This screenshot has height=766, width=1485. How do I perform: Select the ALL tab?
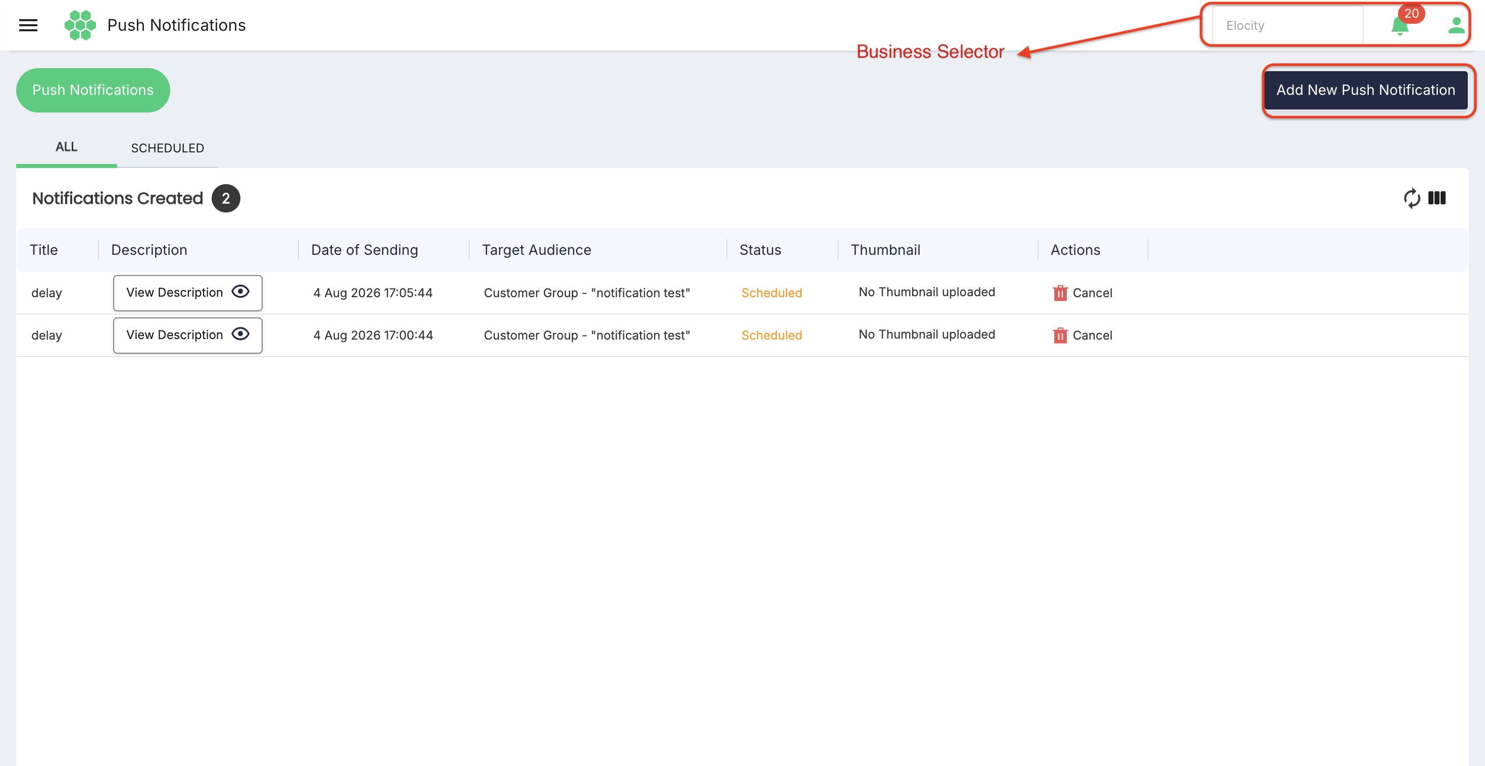click(x=66, y=147)
